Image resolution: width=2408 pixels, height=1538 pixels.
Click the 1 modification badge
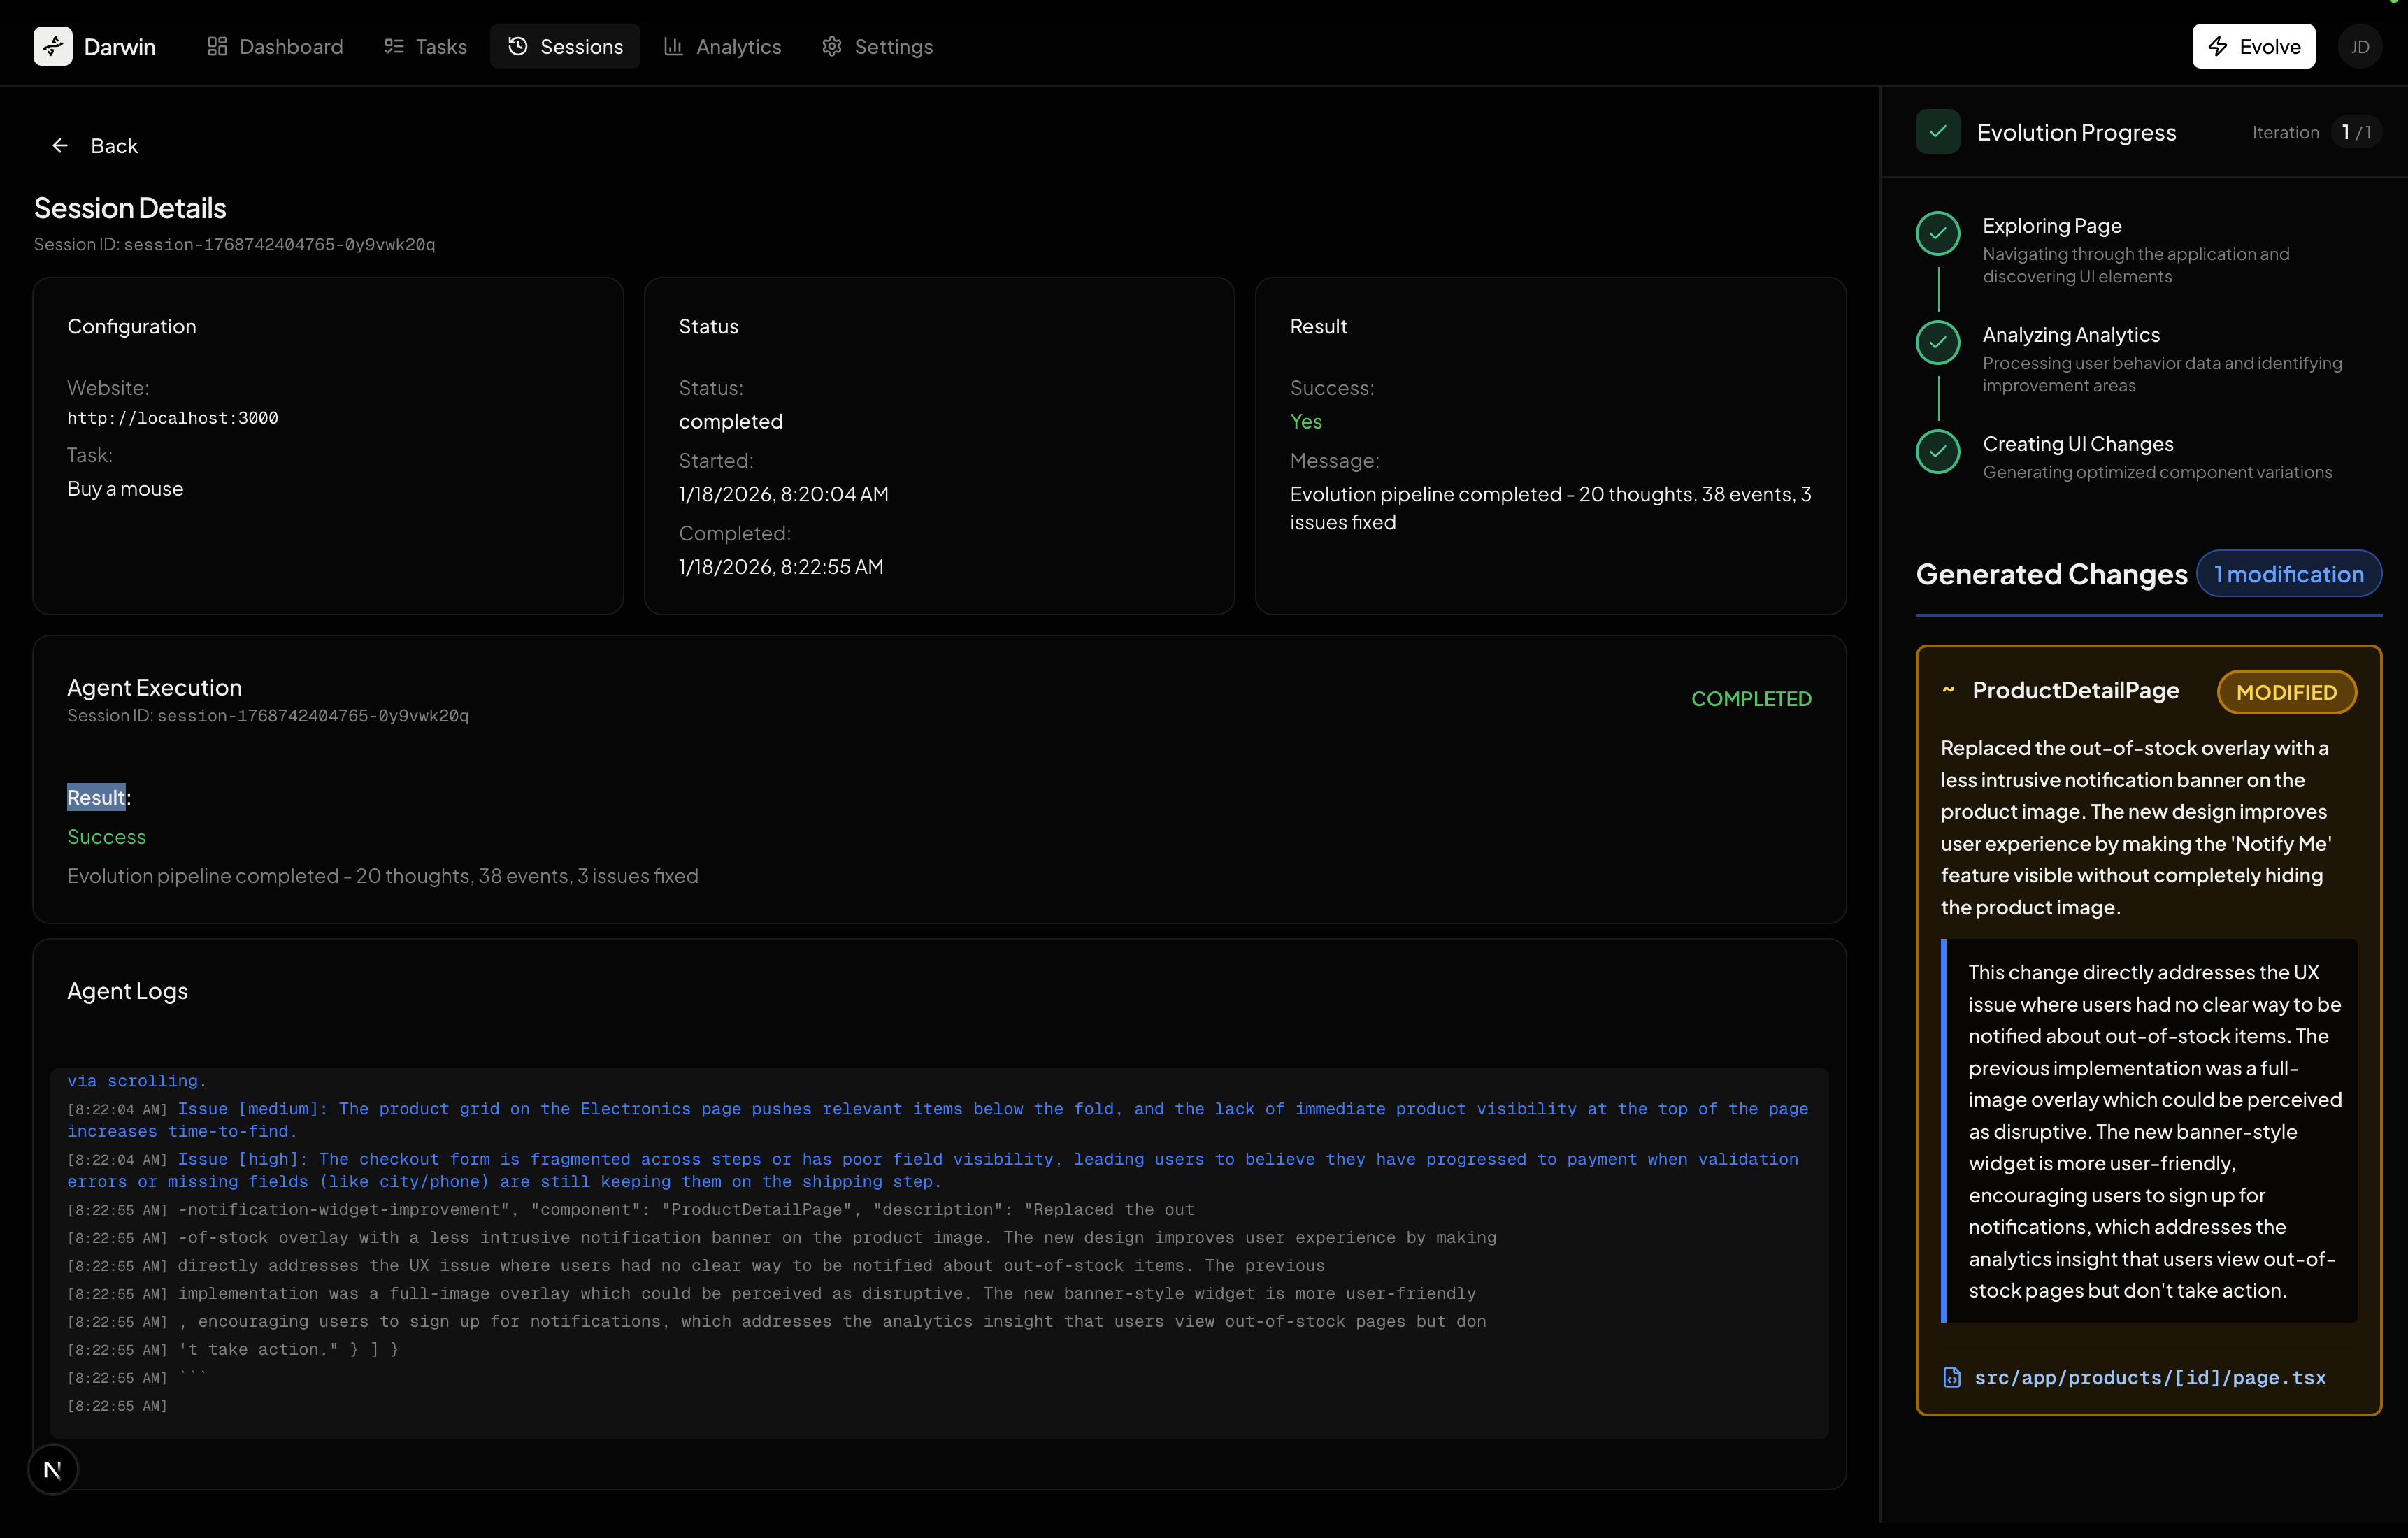pos(2288,574)
